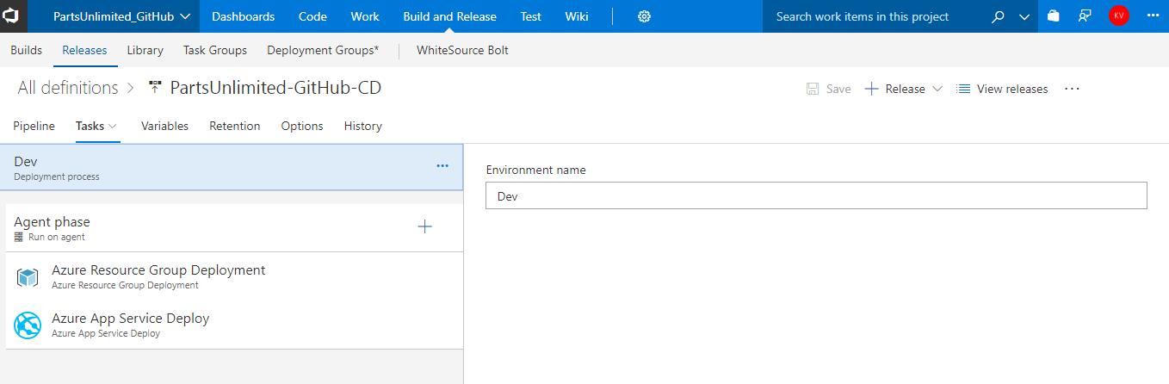
Task: Select the Agent phase row
Action: 234,227
